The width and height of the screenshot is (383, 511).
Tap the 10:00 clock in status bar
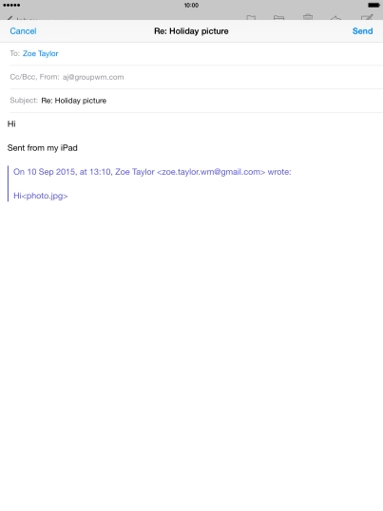point(191,5)
